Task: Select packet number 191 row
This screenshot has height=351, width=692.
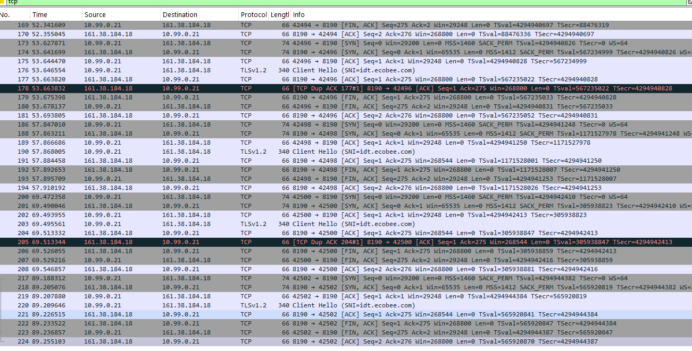Action: tap(346, 161)
